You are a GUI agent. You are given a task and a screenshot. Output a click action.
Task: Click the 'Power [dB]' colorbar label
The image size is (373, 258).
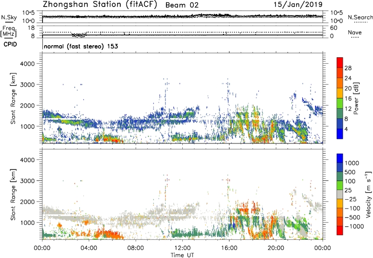coord(356,98)
